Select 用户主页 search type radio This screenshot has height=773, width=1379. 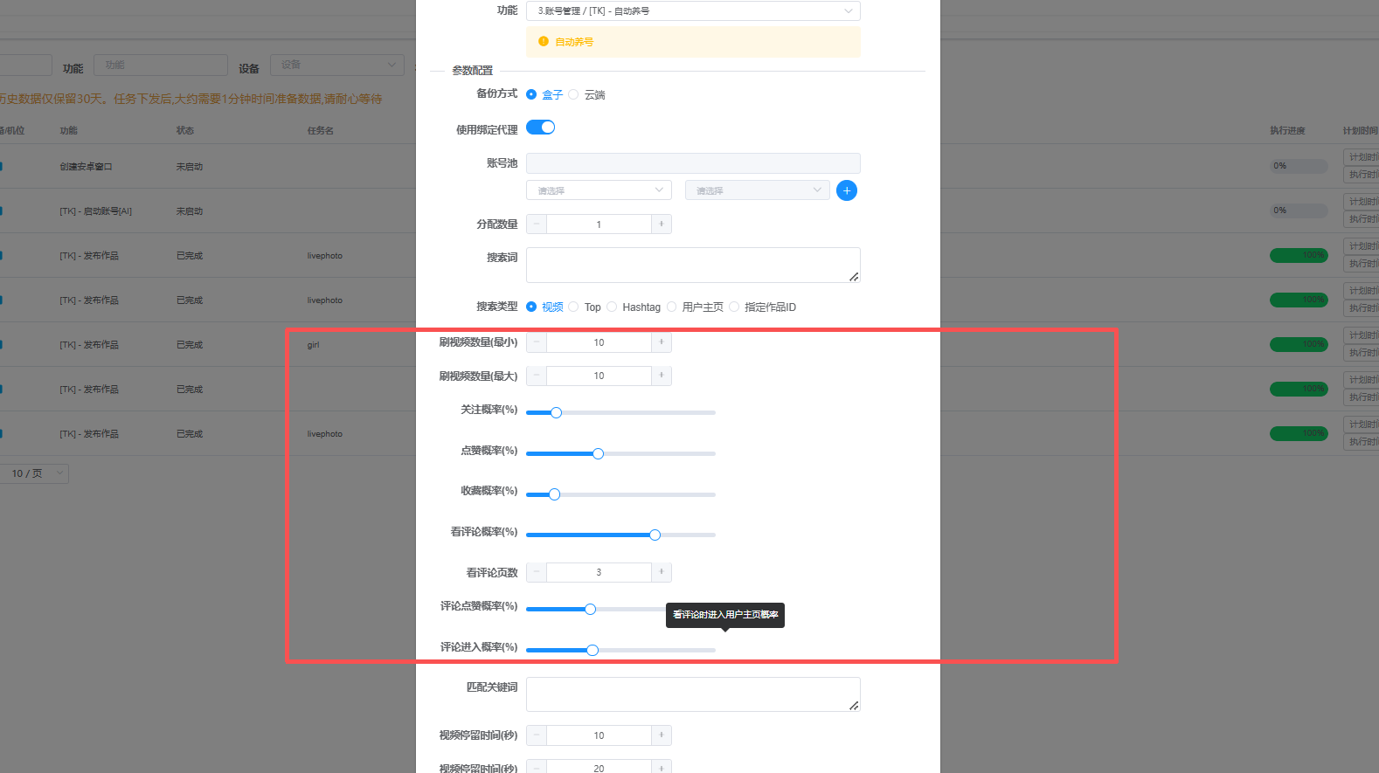[671, 307]
